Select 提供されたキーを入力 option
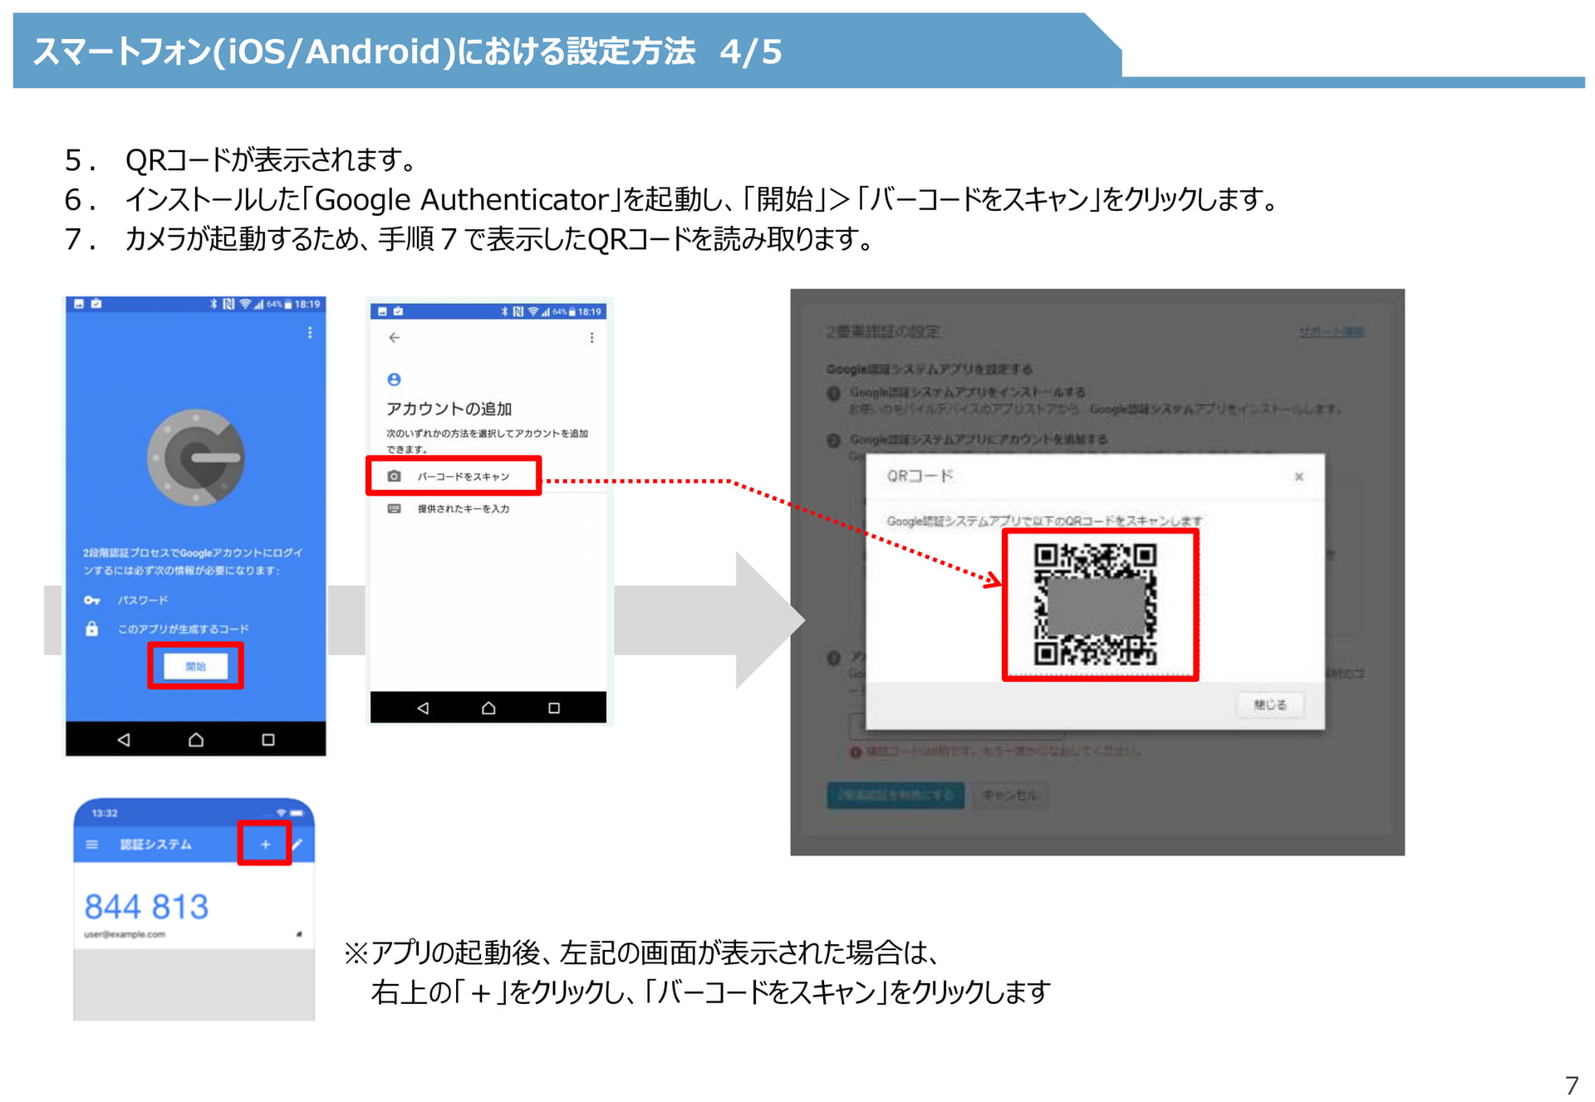This screenshot has height=1102, width=1595. tap(464, 509)
